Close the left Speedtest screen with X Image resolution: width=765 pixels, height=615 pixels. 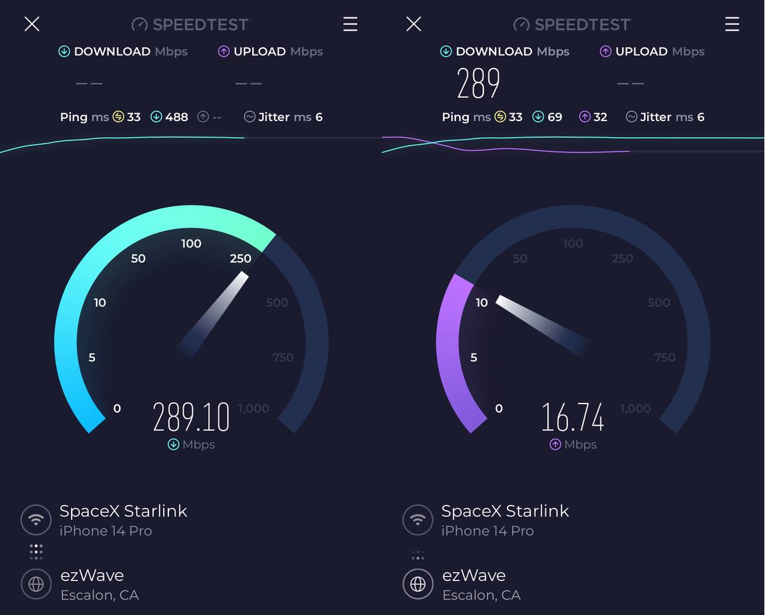[32, 24]
